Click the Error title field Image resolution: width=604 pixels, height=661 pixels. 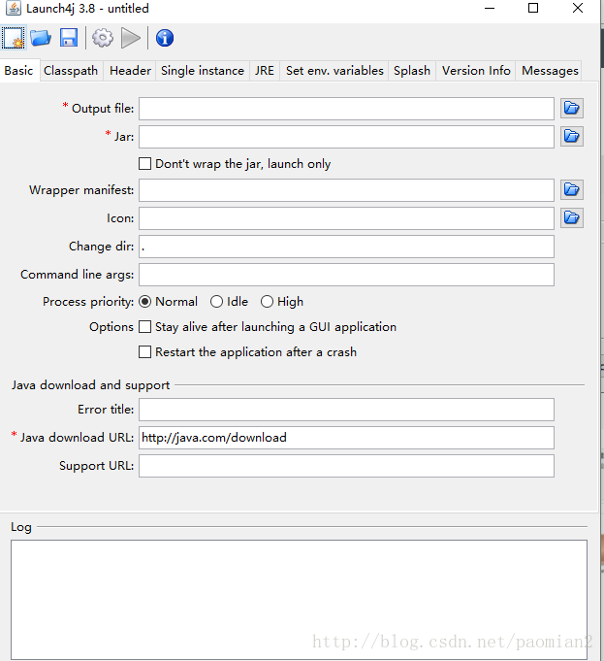click(x=346, y=410)
